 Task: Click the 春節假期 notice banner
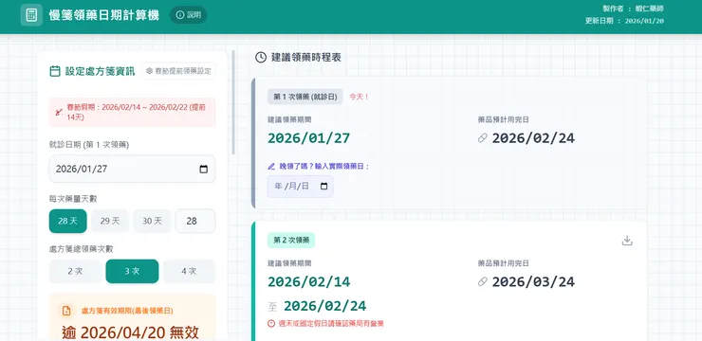click(x=132, y=112)
